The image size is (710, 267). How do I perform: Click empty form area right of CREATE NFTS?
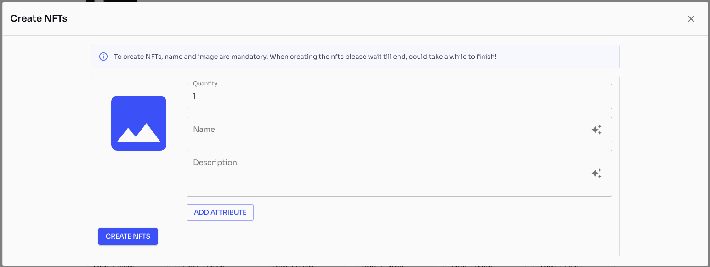(x=368, y=236)
